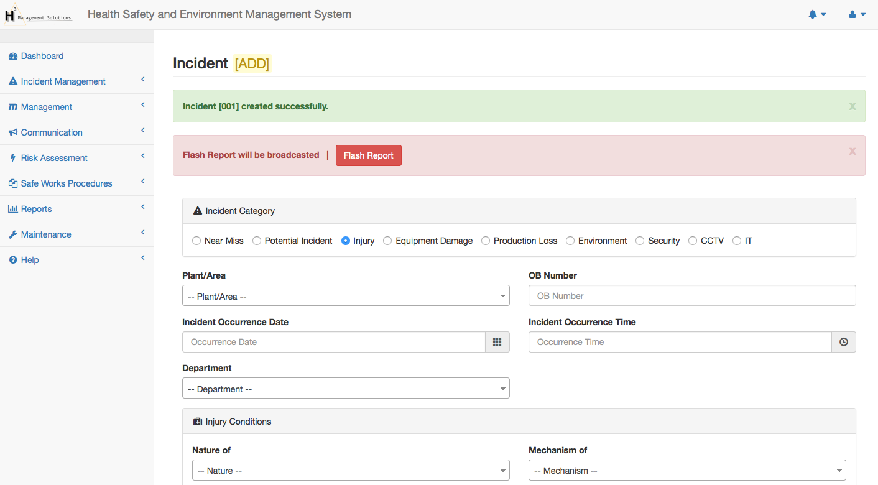Choose the Environment incident category

[x=570, y=241]
